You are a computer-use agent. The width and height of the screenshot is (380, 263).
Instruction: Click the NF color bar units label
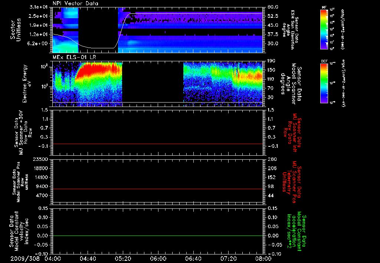(343, 29)
